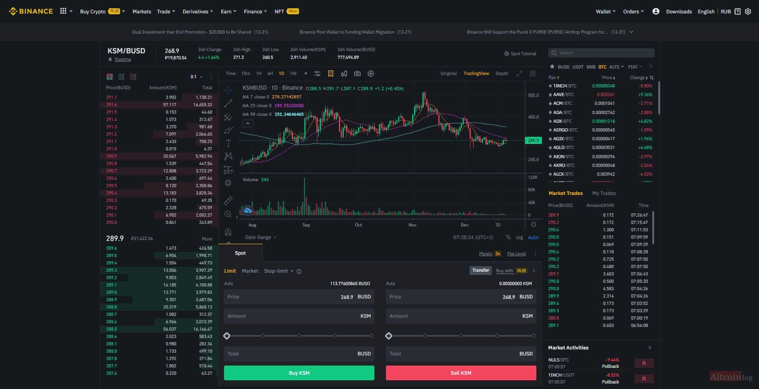This screenshot has height=389, width=759.
Task: Select the Market order tab
Action: click(250, 271)
